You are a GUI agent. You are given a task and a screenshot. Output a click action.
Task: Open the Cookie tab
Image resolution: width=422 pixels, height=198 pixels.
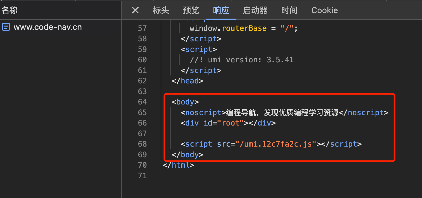[324, 10]
